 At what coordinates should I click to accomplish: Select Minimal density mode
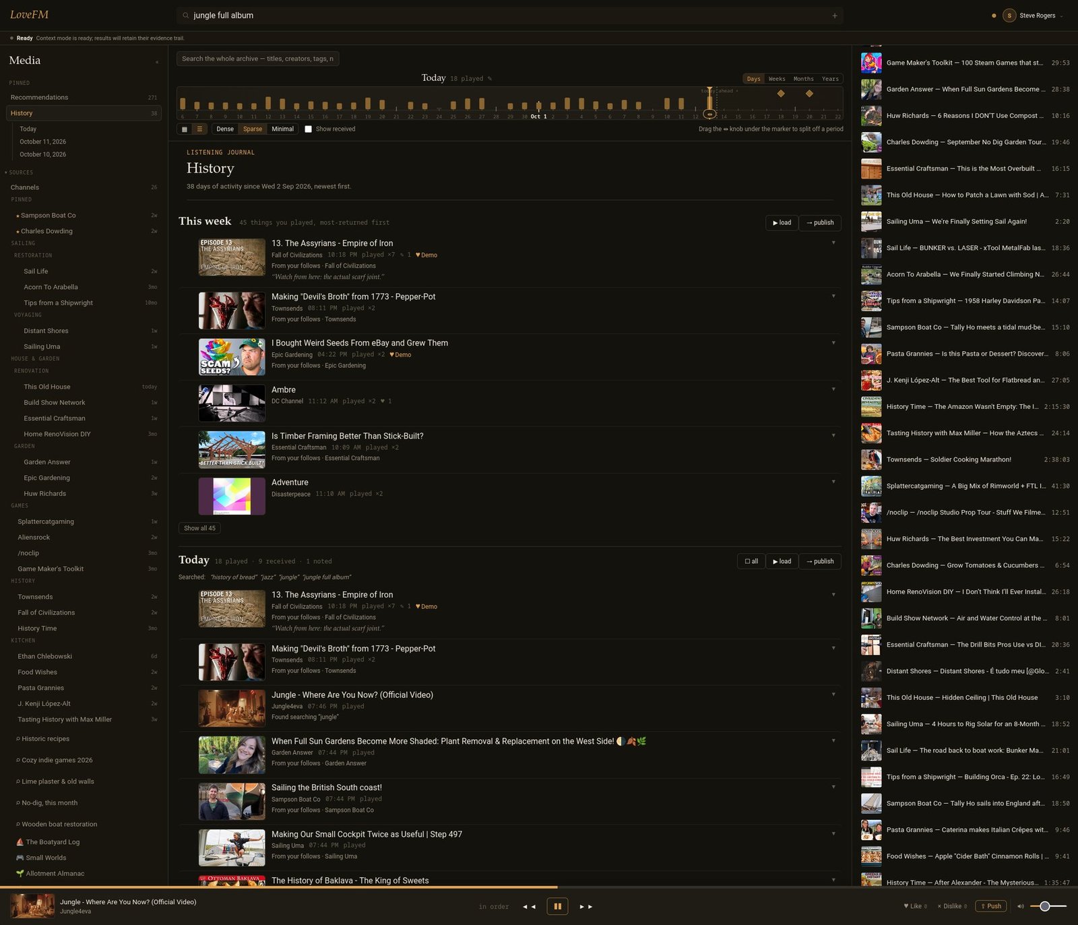(x=282, y=129)
